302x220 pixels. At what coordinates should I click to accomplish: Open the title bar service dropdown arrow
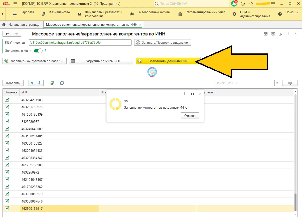[x=273, y=4]
